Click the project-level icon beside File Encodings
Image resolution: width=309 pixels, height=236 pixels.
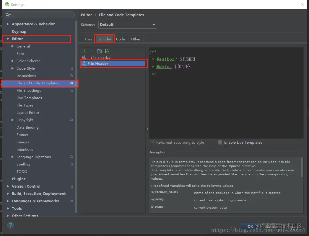71,91
